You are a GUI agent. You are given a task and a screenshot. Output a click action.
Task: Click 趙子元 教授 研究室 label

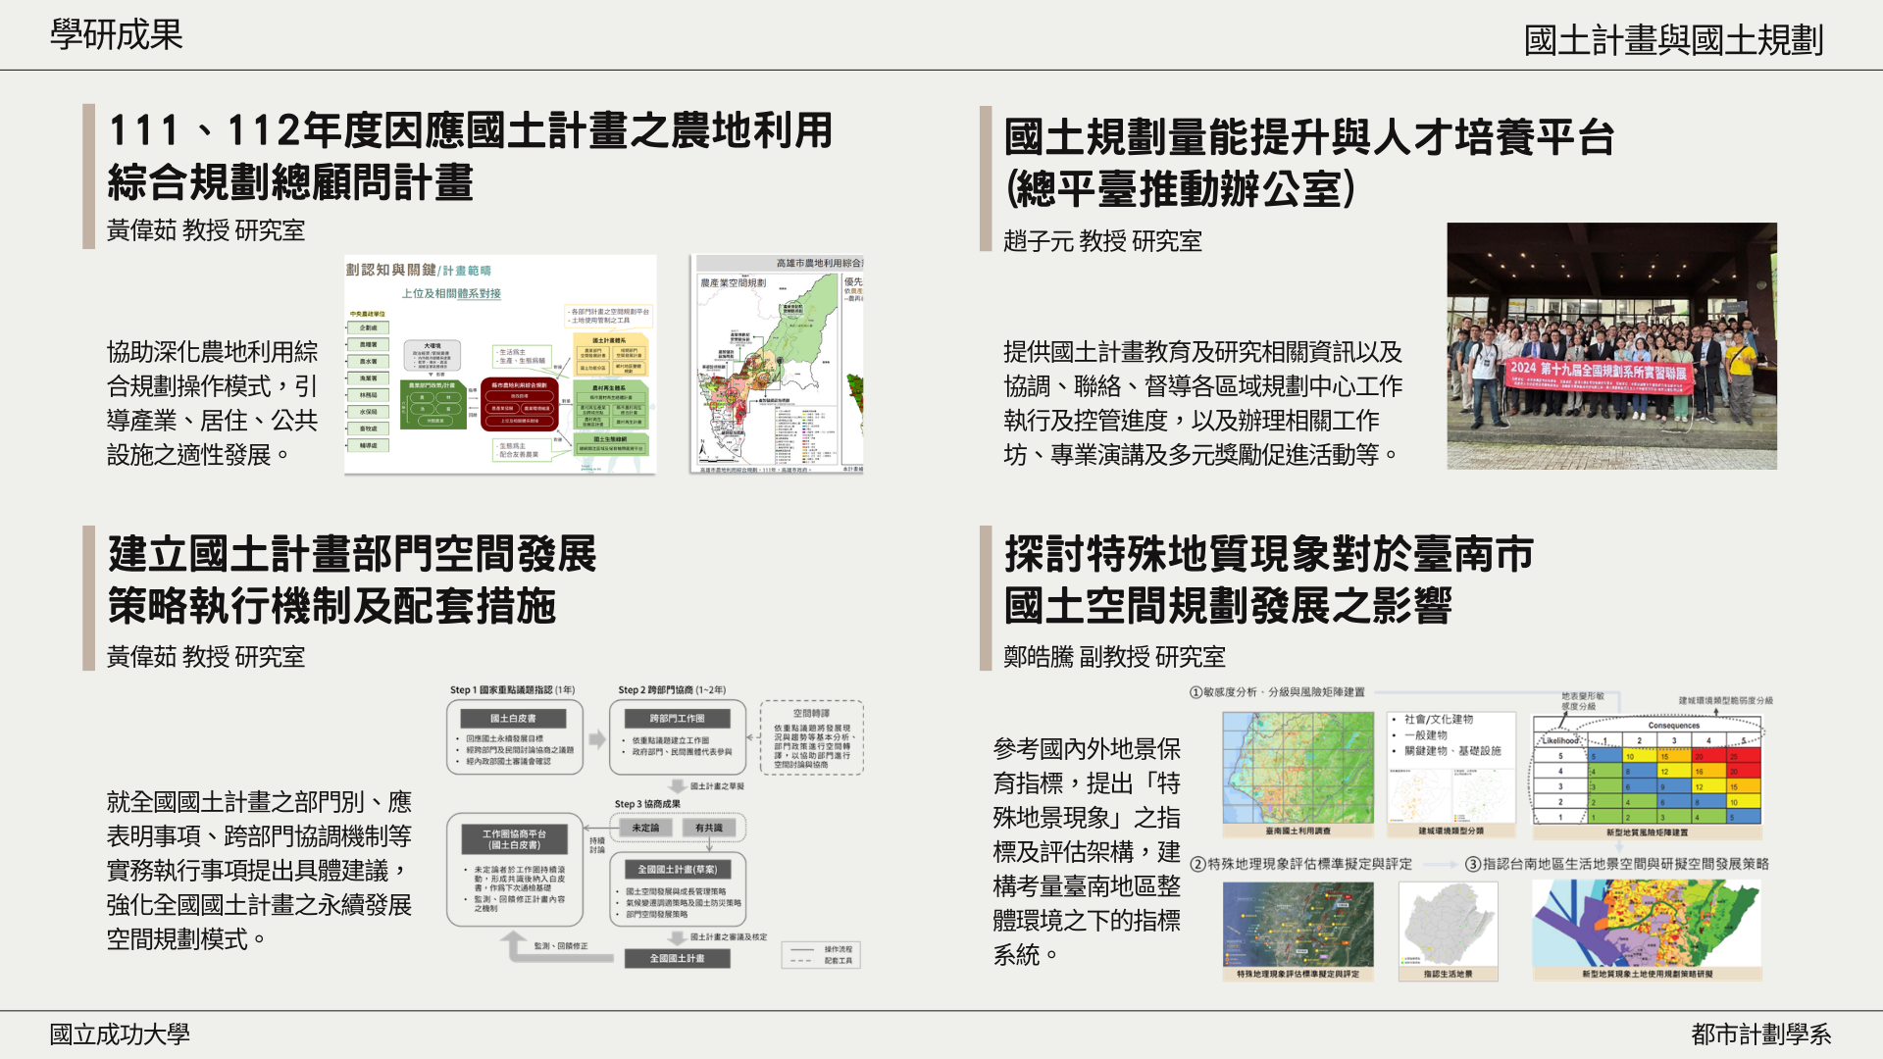tap(1102, 241)
